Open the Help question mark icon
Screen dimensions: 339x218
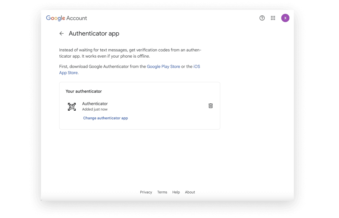pyautogui.click(x=262, y=18)
